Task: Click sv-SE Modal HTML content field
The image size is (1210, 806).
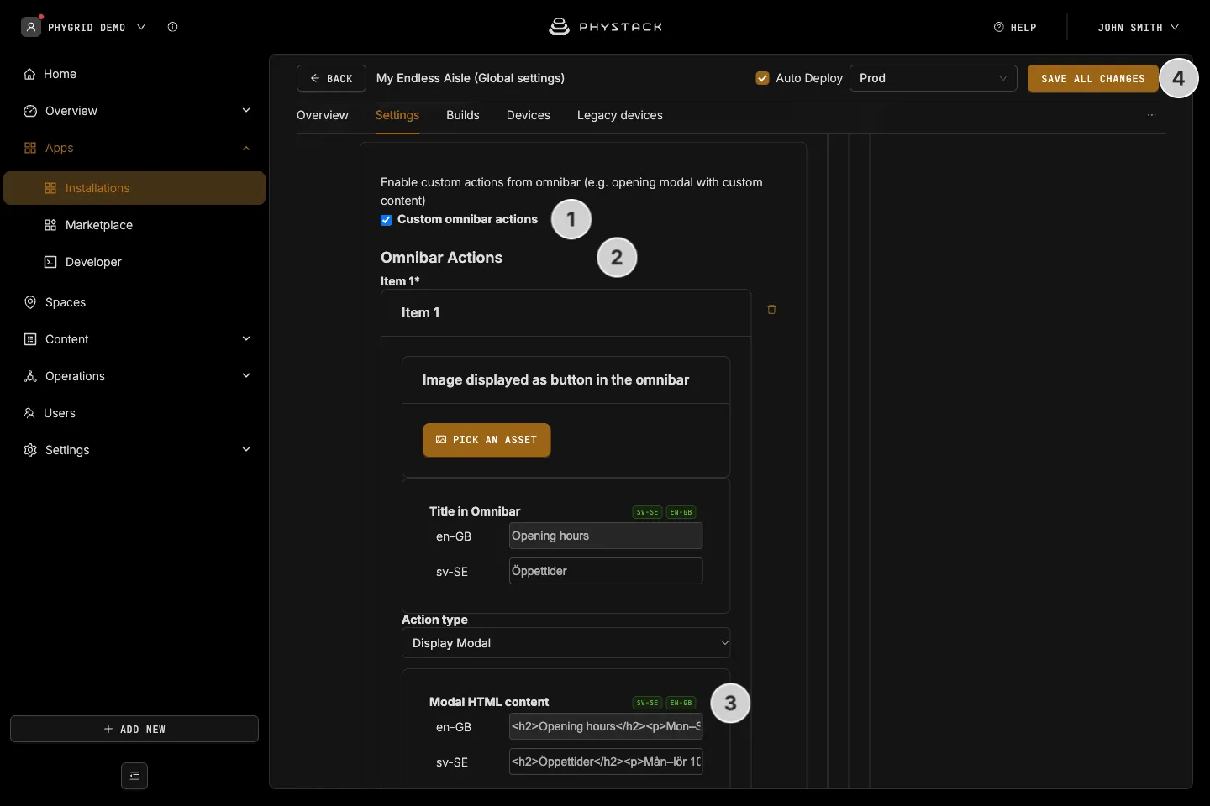Action: point(606,762)
